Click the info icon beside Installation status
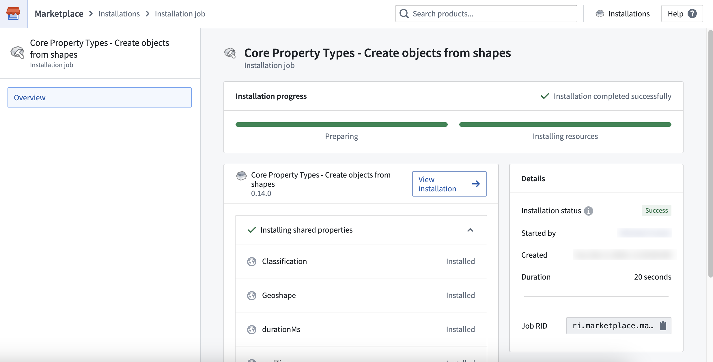Viewport: 713px width, 362px height. pos(588,211)
